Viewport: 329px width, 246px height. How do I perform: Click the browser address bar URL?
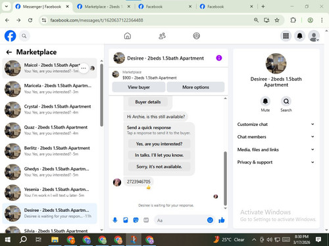tap(97, 20)
